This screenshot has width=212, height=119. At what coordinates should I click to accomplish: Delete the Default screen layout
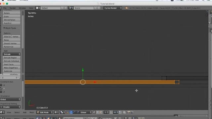click(x=66, y=8)
